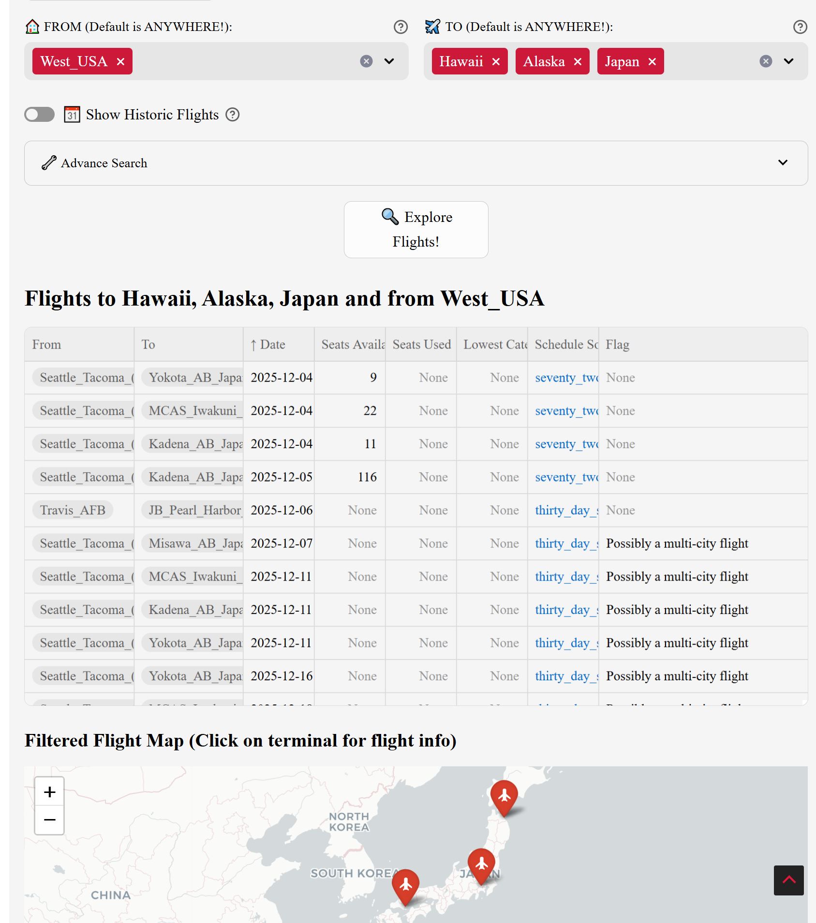
Task: Open help for TO field
Action: (x=800, y=27)
